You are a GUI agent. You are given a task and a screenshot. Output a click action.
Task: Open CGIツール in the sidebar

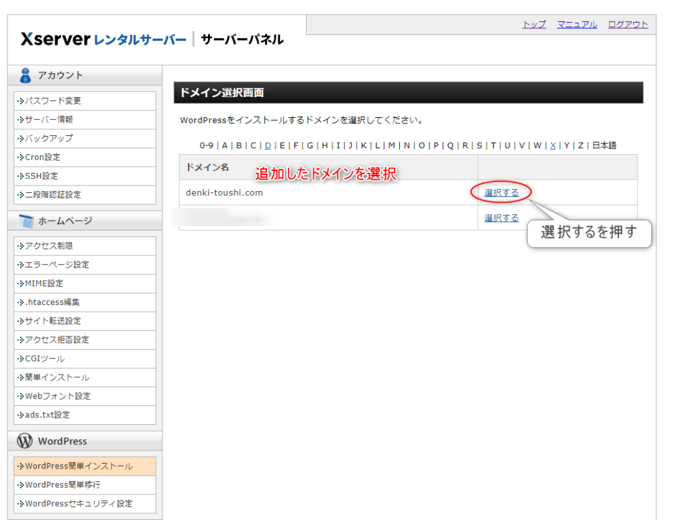tap(85, 359)
